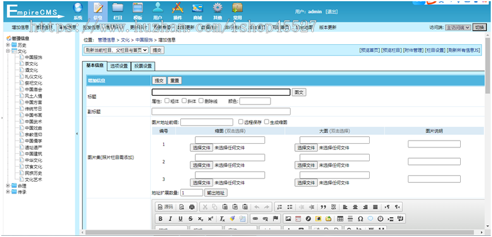Click the Preview icon in editor toolbar
This screenshot has height=237, width=492.
[181, 207]
